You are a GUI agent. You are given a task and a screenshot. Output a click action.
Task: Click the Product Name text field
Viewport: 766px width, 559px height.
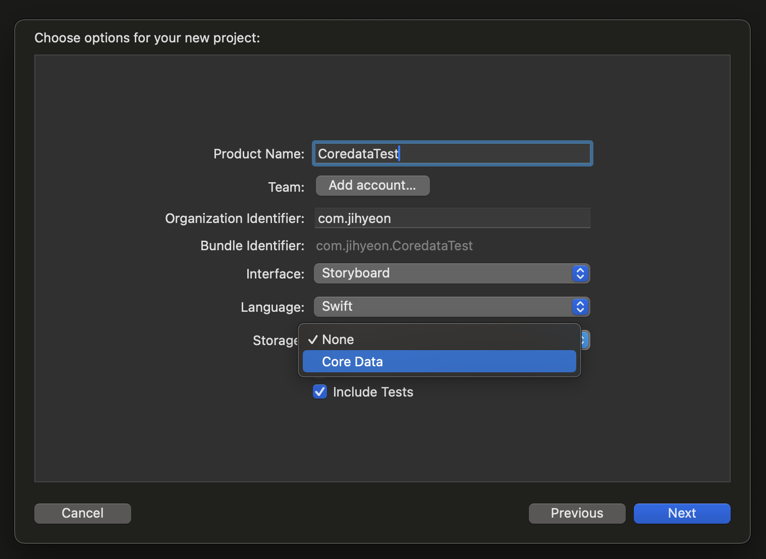(x=452, y=153)
